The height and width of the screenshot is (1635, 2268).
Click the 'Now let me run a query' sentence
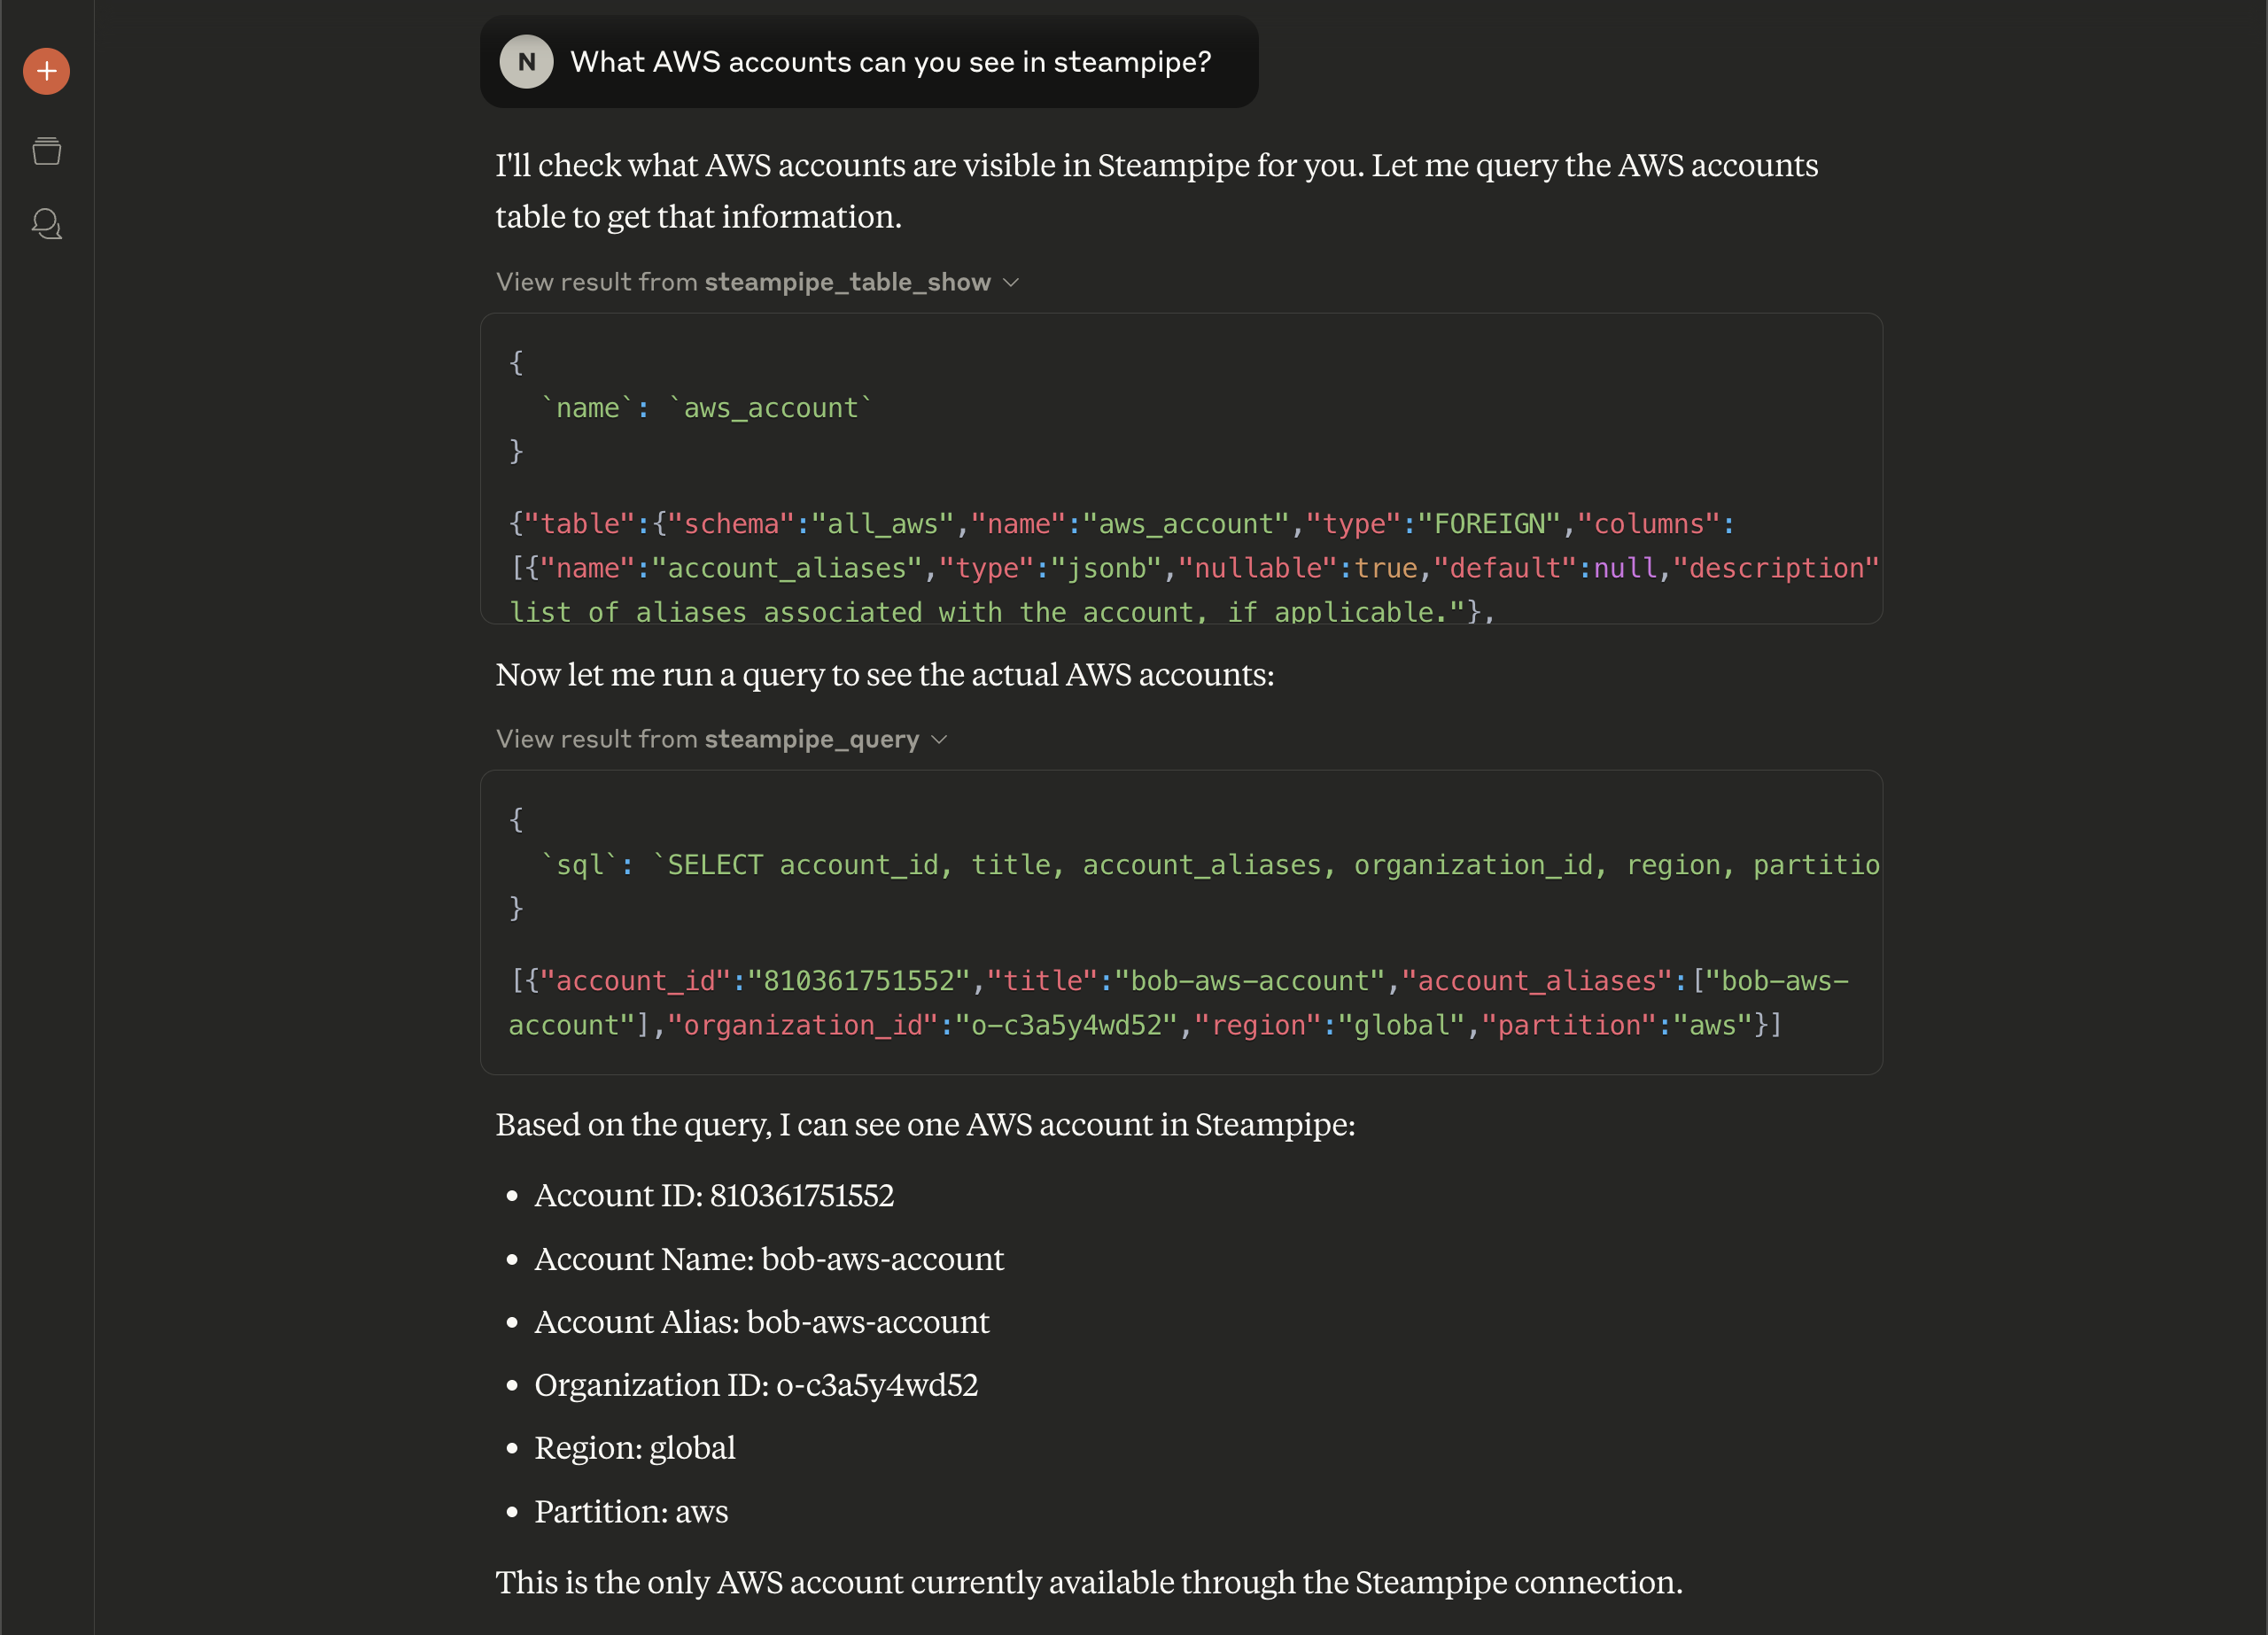(x=884, y=675)
